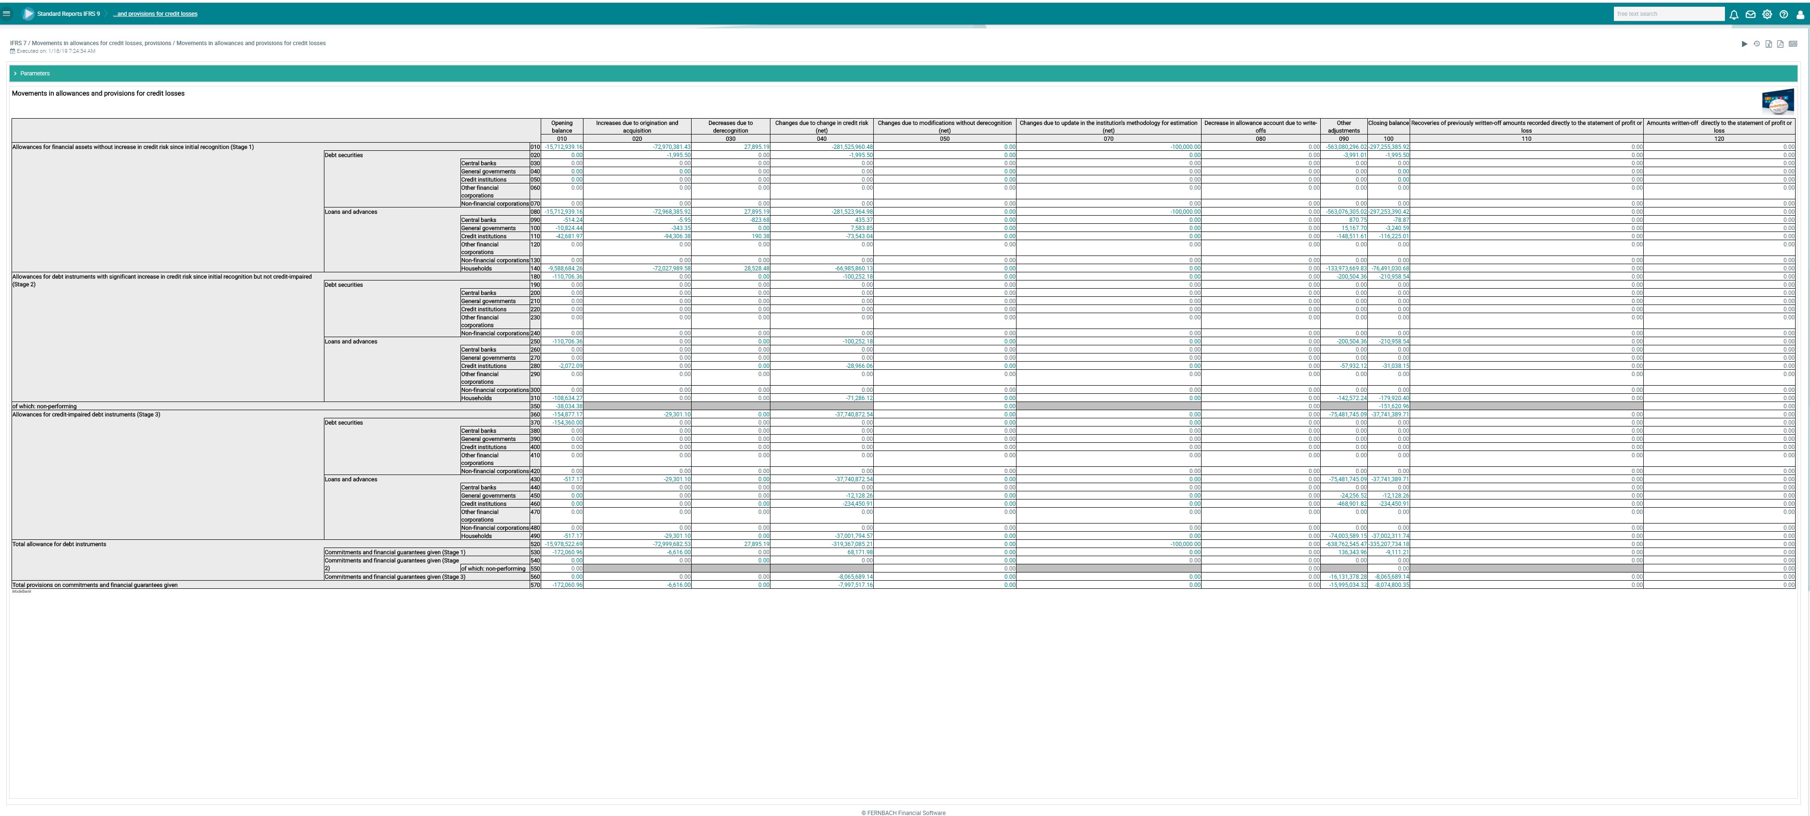Export report to Excel file
Screen dimensions: 1810x816
pos(1769,44)
